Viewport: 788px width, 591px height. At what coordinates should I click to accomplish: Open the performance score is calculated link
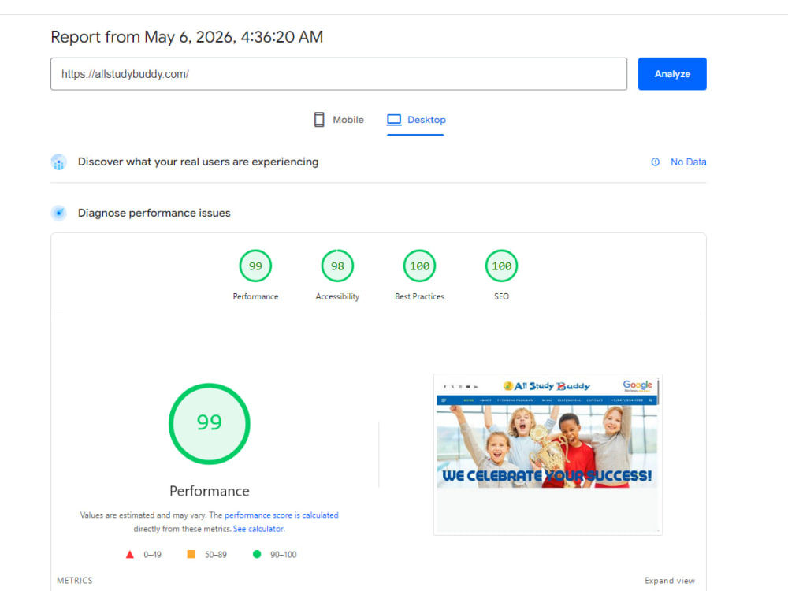[281, 515]
